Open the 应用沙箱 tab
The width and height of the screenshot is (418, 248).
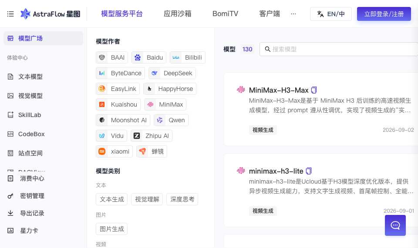pos(177,14)
